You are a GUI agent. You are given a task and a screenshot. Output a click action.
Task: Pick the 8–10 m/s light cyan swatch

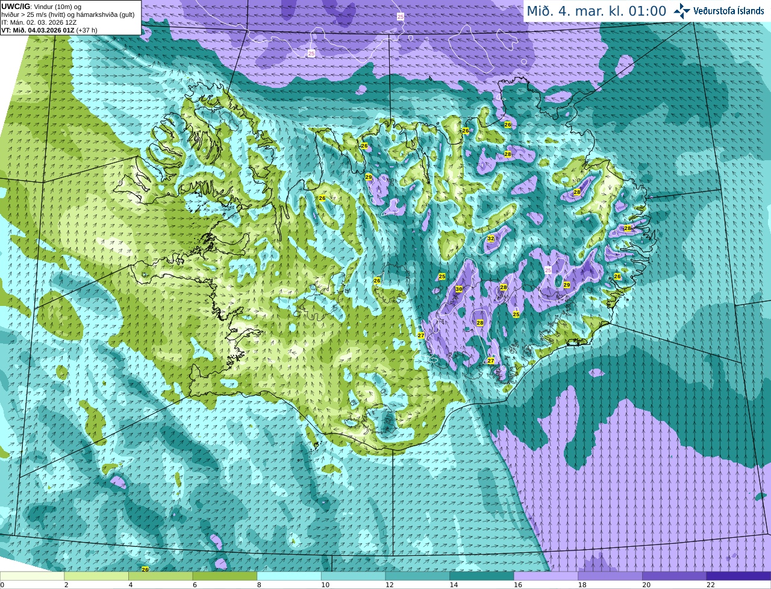coord(289,576)
